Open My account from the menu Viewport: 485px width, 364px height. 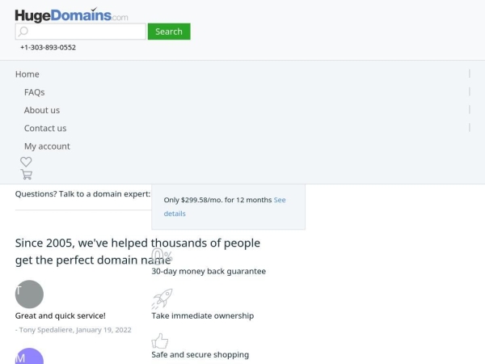point(47,146)
